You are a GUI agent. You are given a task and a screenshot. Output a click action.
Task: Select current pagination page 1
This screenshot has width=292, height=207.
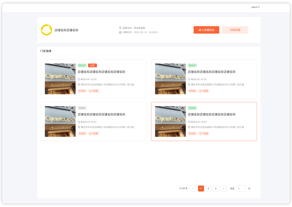(201, 189)
